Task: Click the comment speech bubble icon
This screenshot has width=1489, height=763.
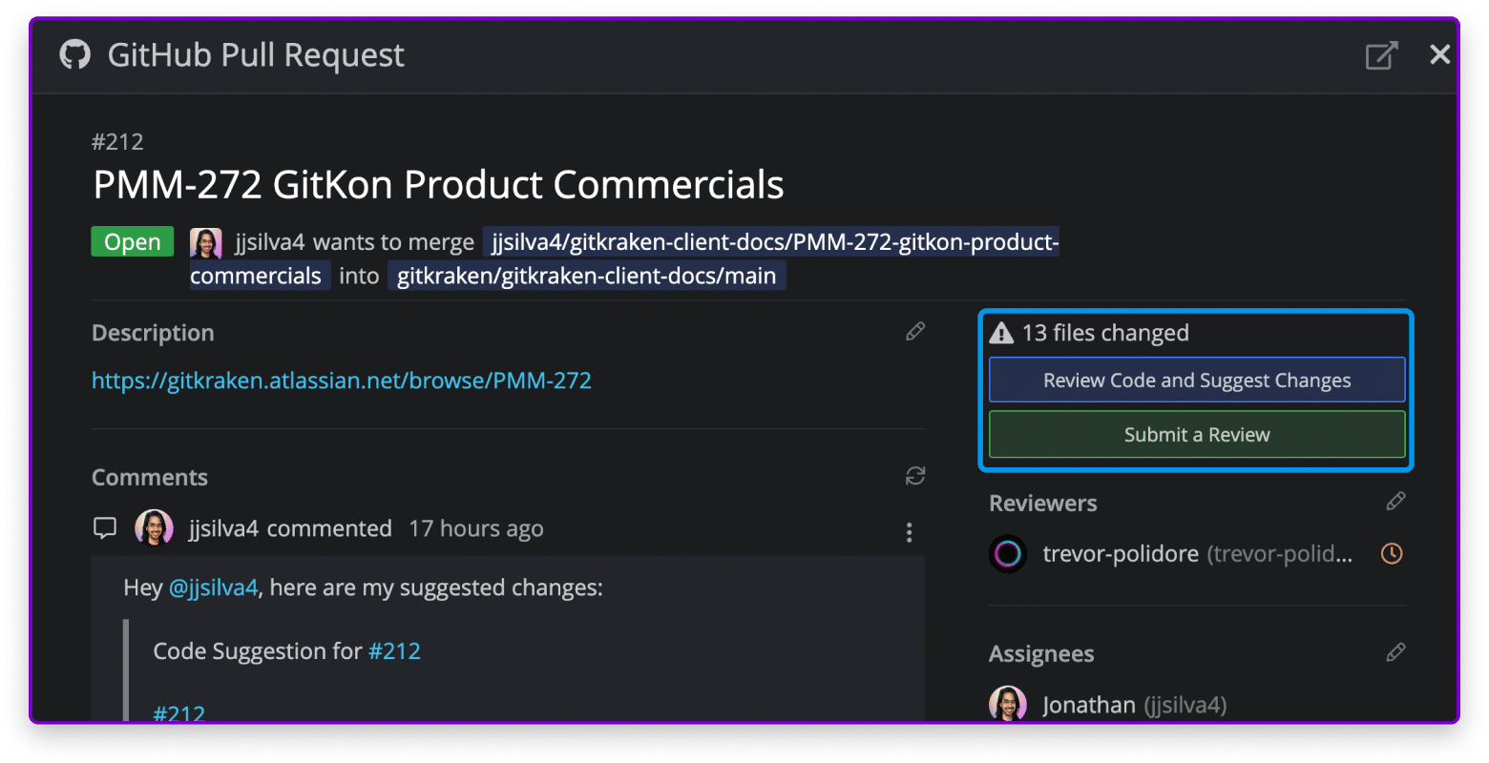Action: [x=105, y=528]
